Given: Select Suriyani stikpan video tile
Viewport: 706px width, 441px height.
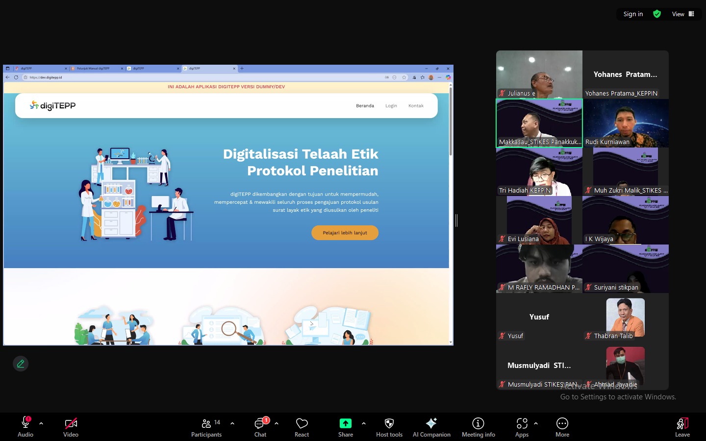Looking at the screenshot, I should (626, 269).
